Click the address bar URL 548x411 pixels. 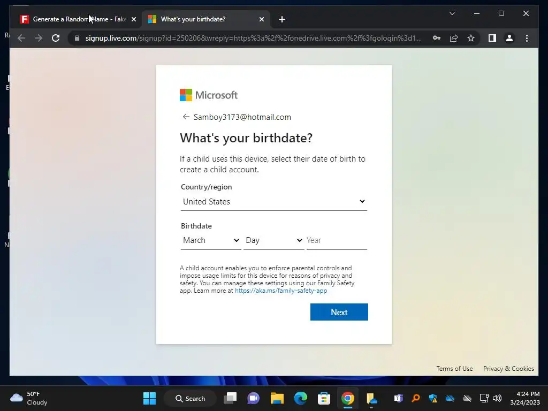pyautogui.click(x=253, y=38)
